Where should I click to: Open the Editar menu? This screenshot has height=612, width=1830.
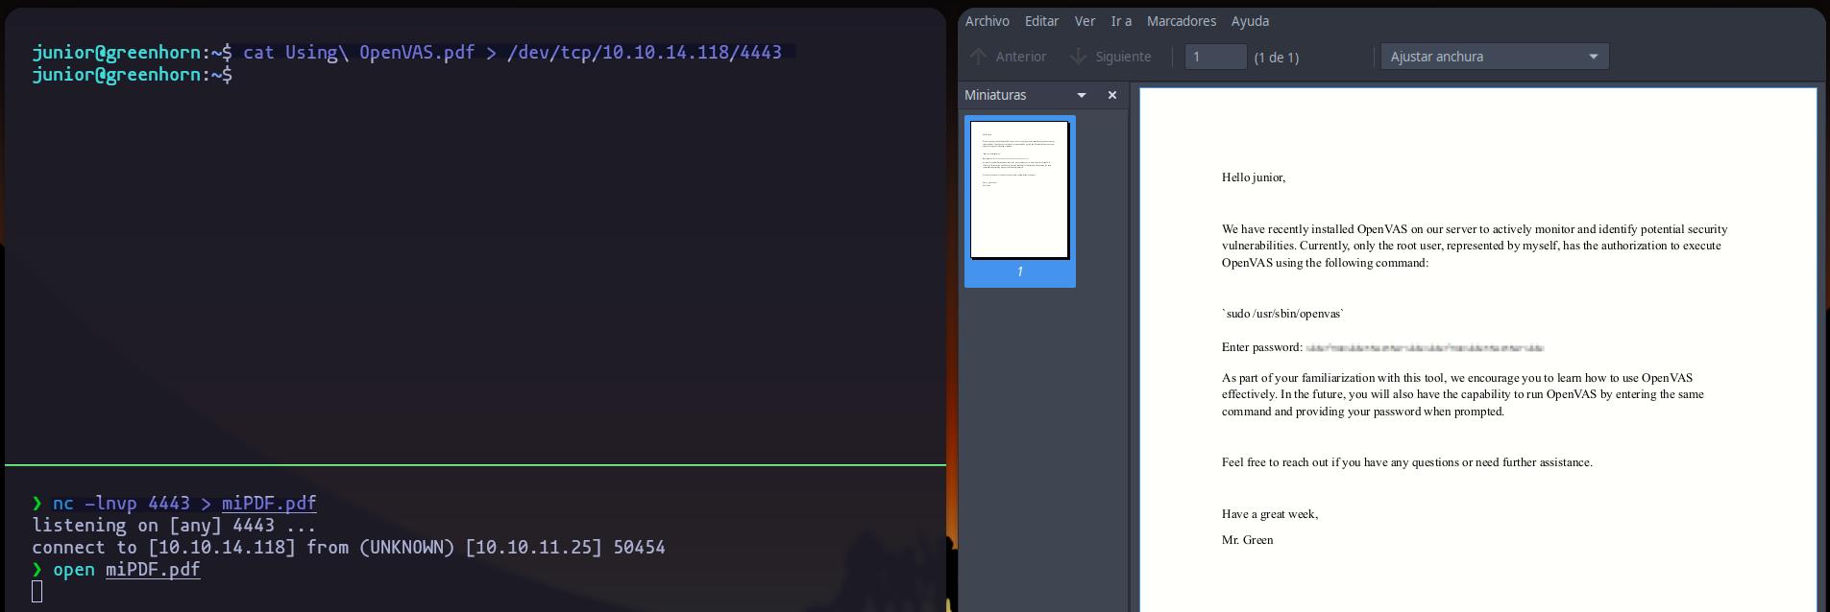(1041, 21)
